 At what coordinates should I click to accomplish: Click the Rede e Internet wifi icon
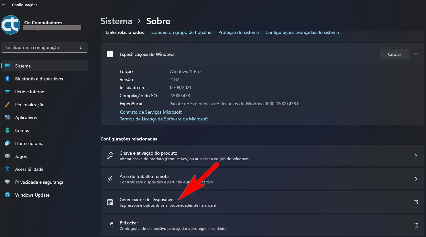pos(7,92)
